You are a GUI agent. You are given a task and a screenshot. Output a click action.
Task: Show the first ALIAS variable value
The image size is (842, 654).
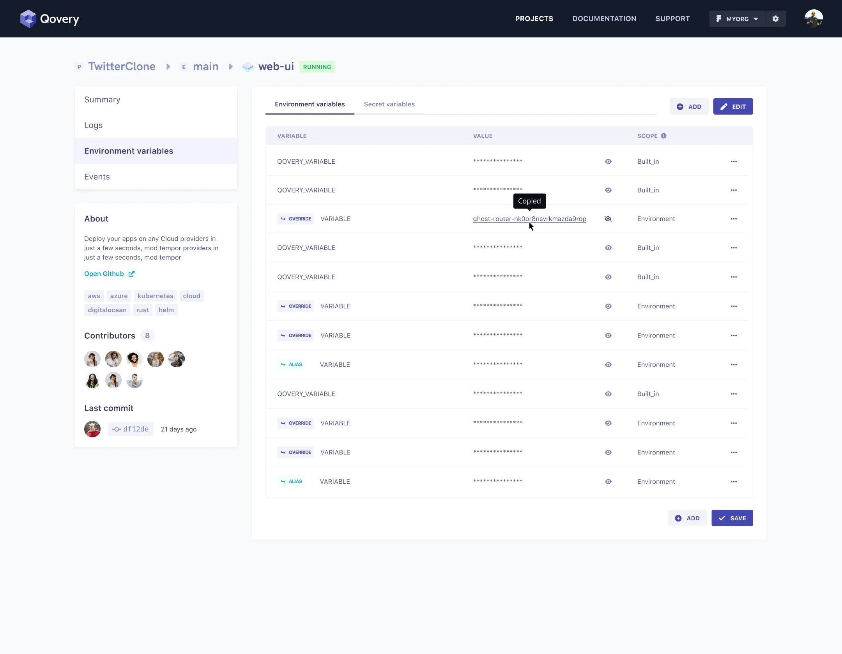(x=608, y=364)
